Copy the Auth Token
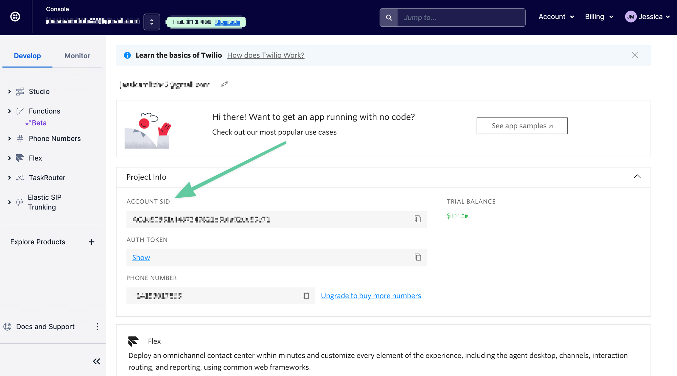This screenshot has width=677, height=376. (418, 257)
